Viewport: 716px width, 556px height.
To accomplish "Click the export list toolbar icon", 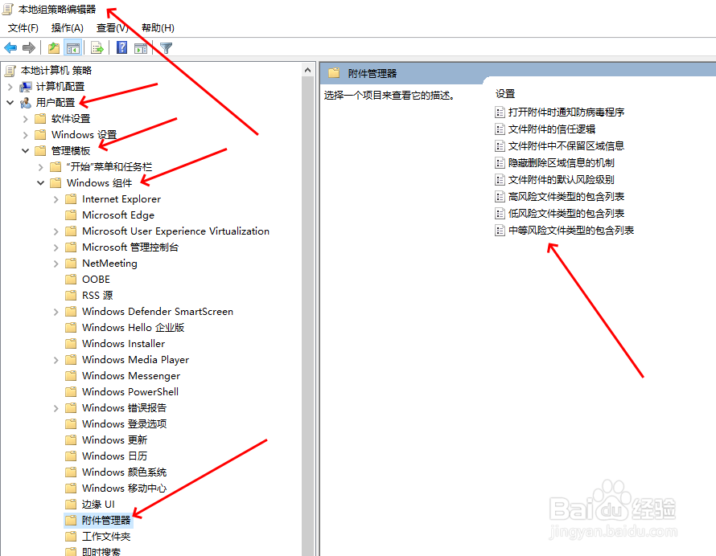I will coord(97,47).
